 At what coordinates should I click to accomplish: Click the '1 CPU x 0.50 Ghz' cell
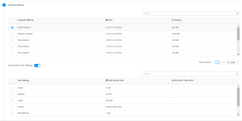point(114,27)
